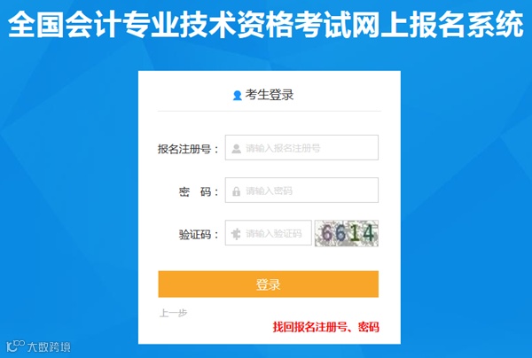Open the 找回报名注册号、密码 recovery link
The height and width of the screenshot is (358, 532).
326,327
